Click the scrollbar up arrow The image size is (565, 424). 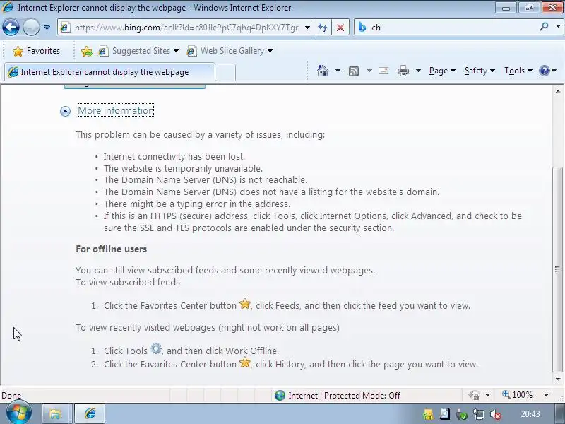point(557,91)
